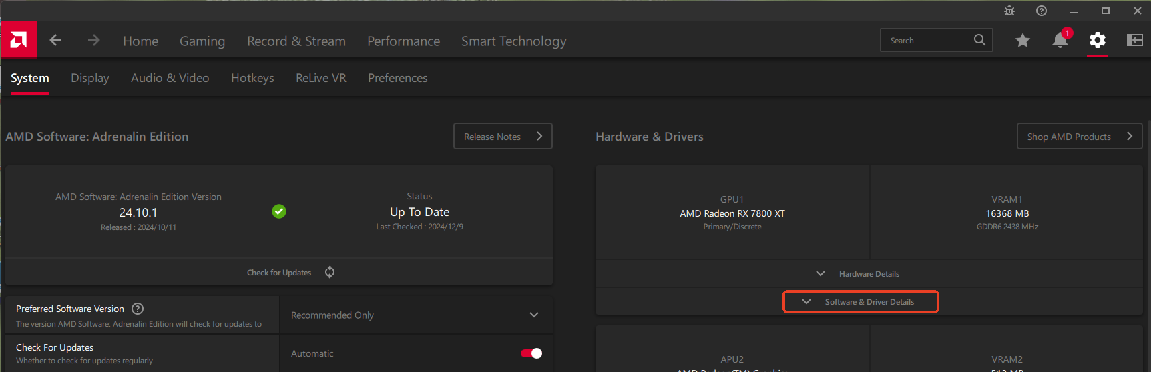Click AMD Radeon RX 7800 XT label
The height and width of the screenshot is (372, 1151).
coord(732,213)
